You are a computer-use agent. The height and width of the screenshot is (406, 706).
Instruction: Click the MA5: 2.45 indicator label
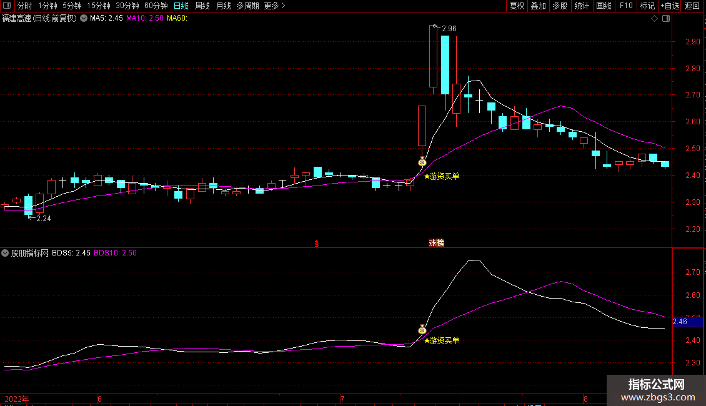tap(106, 18)
